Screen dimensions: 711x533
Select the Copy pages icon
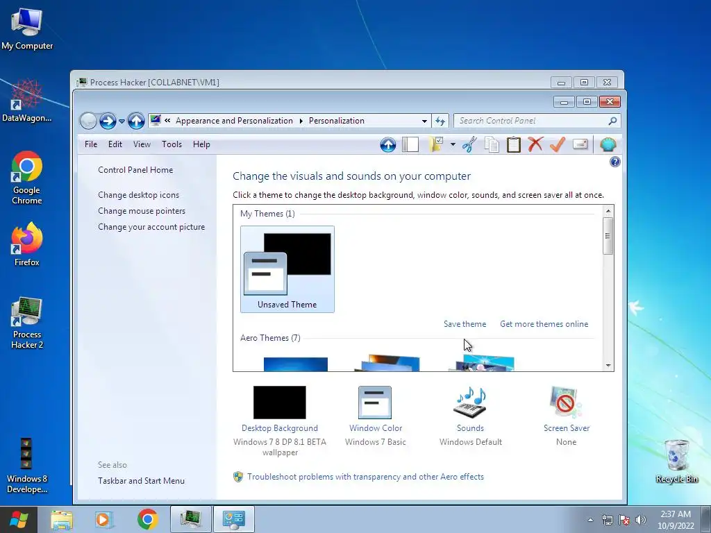point(492,144)
